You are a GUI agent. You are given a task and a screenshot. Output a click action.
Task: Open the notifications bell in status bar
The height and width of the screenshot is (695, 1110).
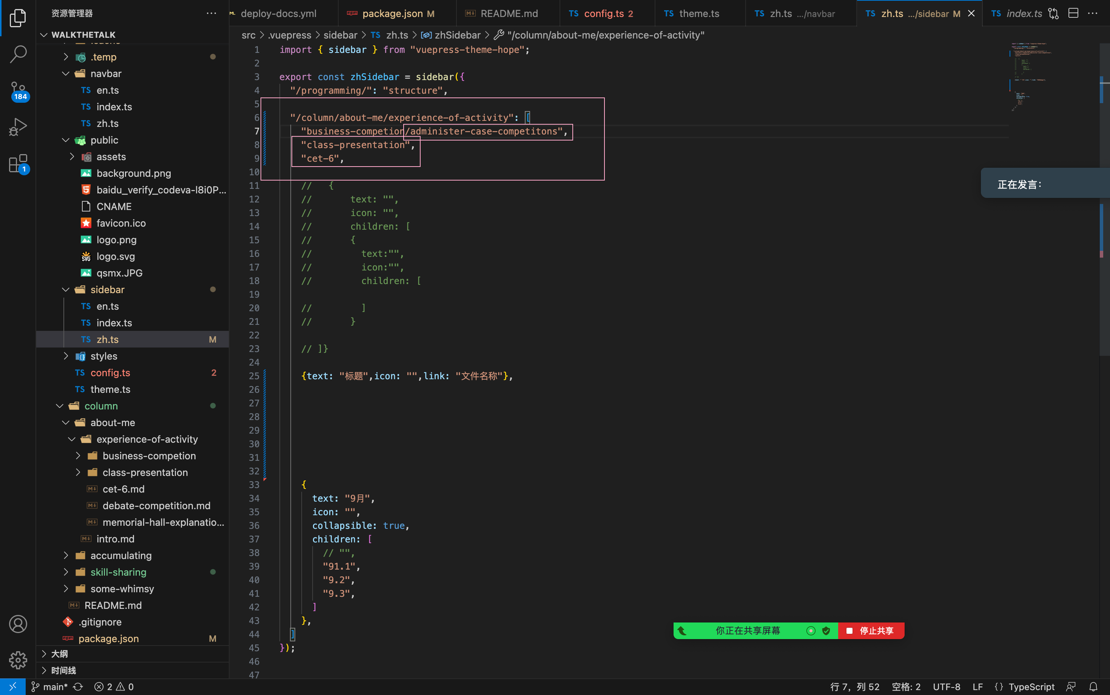tap(1093, 686)
